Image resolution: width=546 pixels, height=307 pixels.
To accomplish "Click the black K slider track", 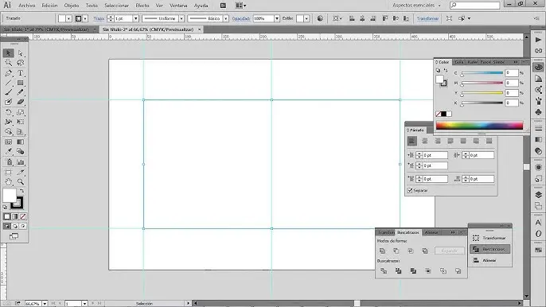I will (482, 103).
